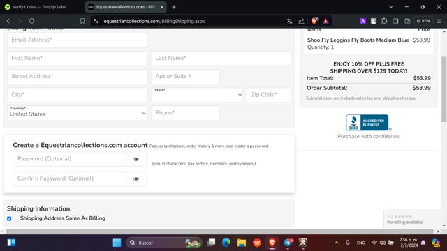
Task: Click Shoo Fly Leggins Fly Boots item name
Action: pos(358,40)
